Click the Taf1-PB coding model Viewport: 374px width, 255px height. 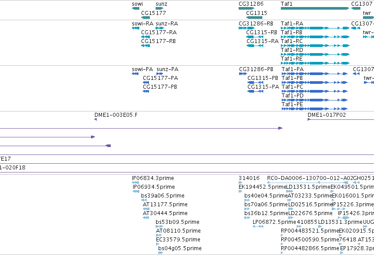click(x=315, y=83)
